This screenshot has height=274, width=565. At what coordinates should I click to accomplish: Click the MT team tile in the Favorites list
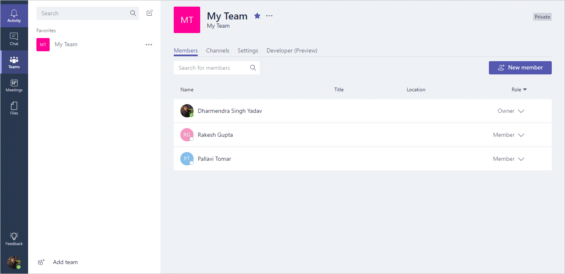tap(43, 45)
